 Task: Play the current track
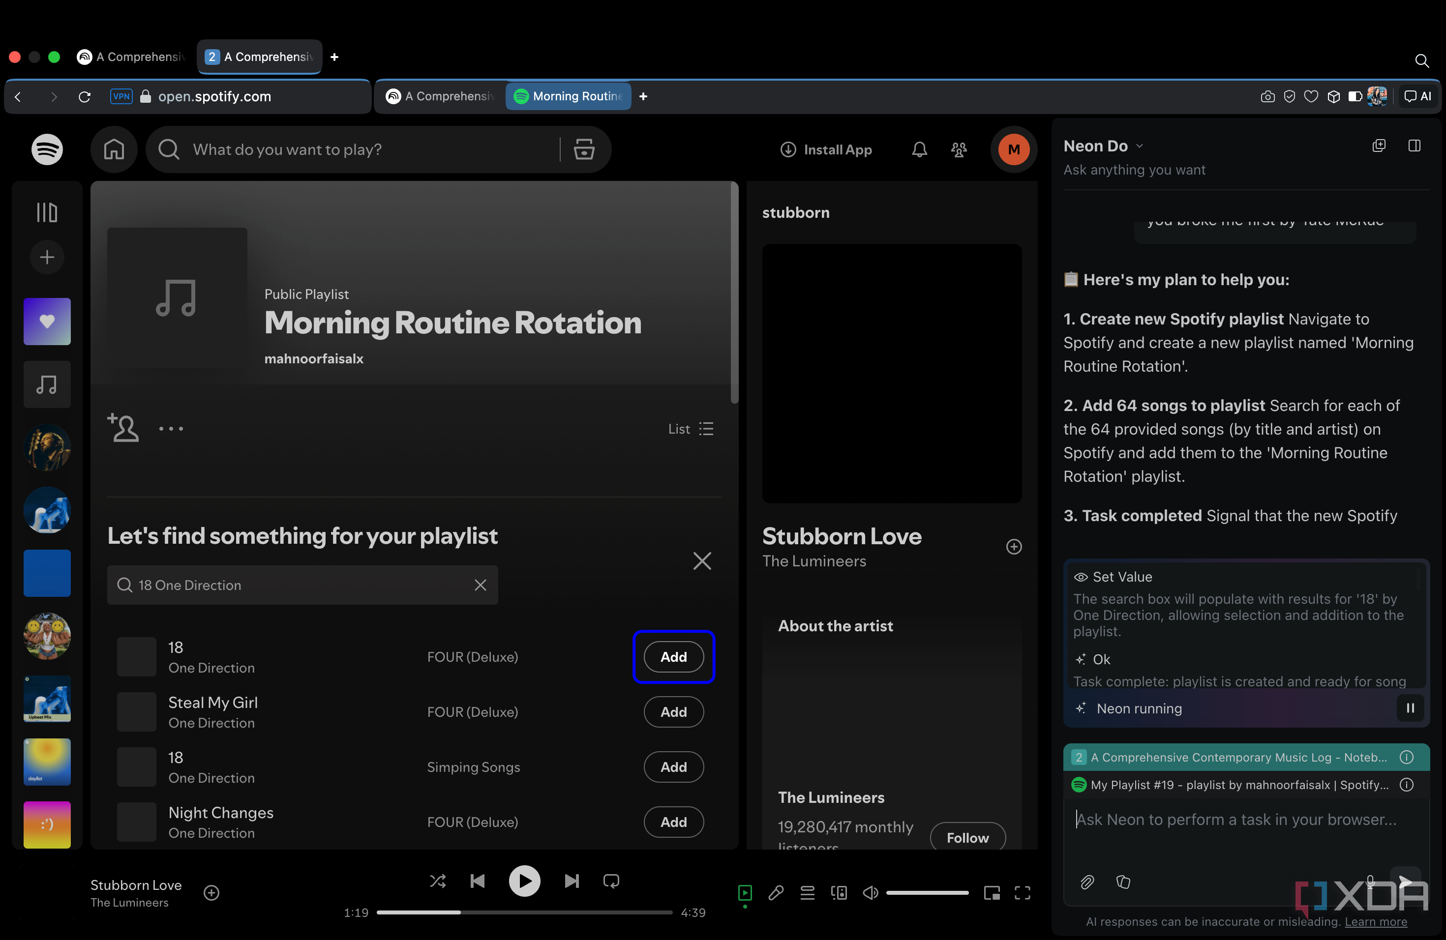coord(524,881)
